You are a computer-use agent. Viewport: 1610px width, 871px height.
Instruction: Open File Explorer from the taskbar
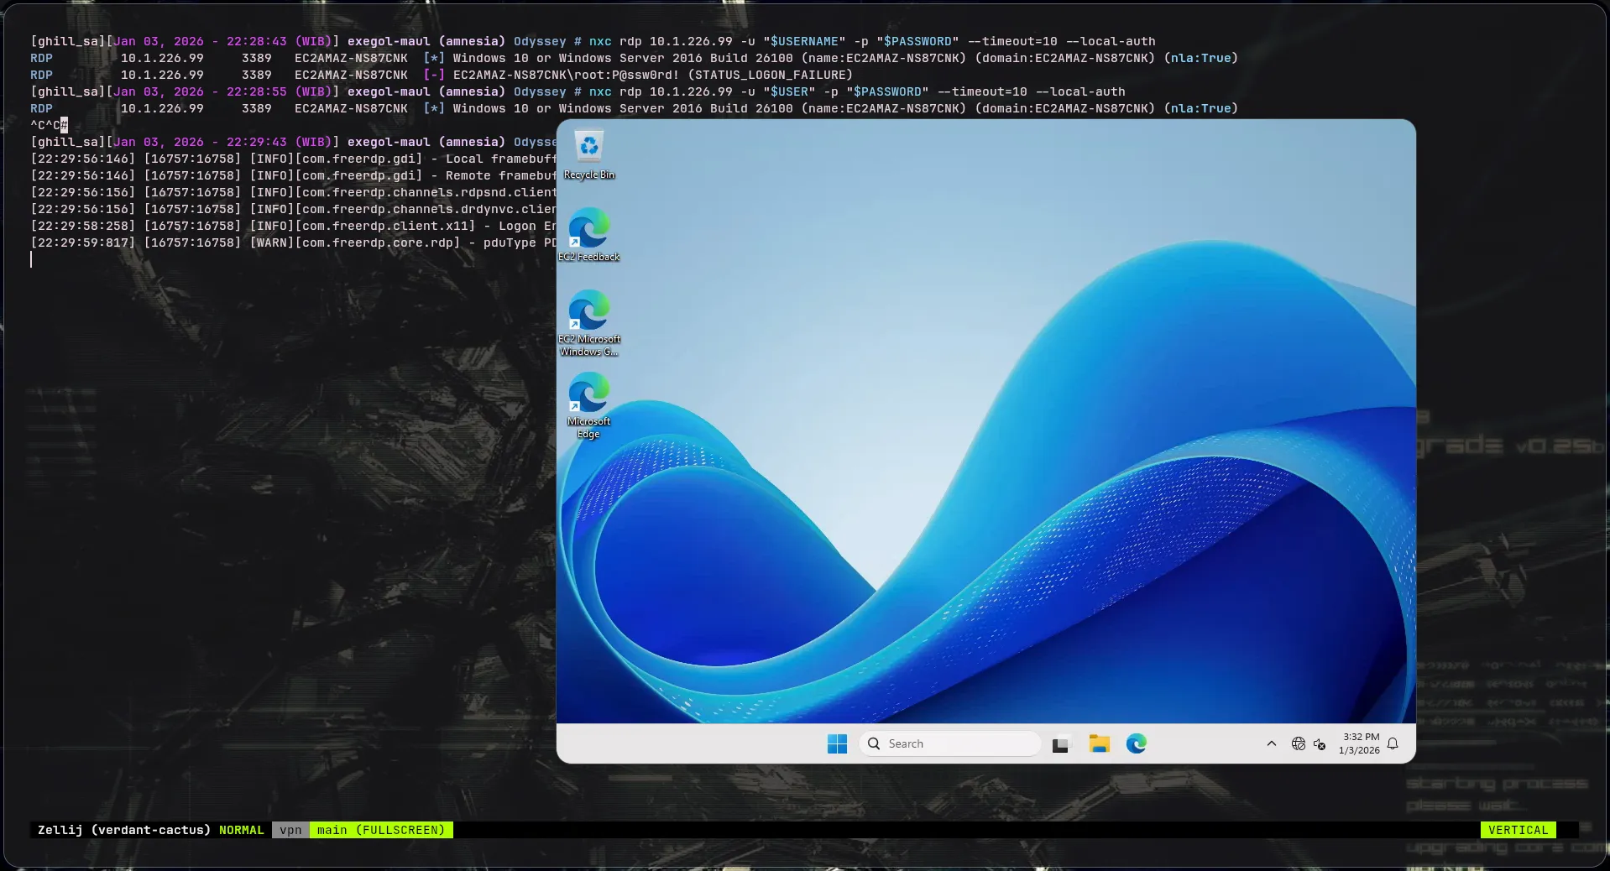click(1099, 744)
